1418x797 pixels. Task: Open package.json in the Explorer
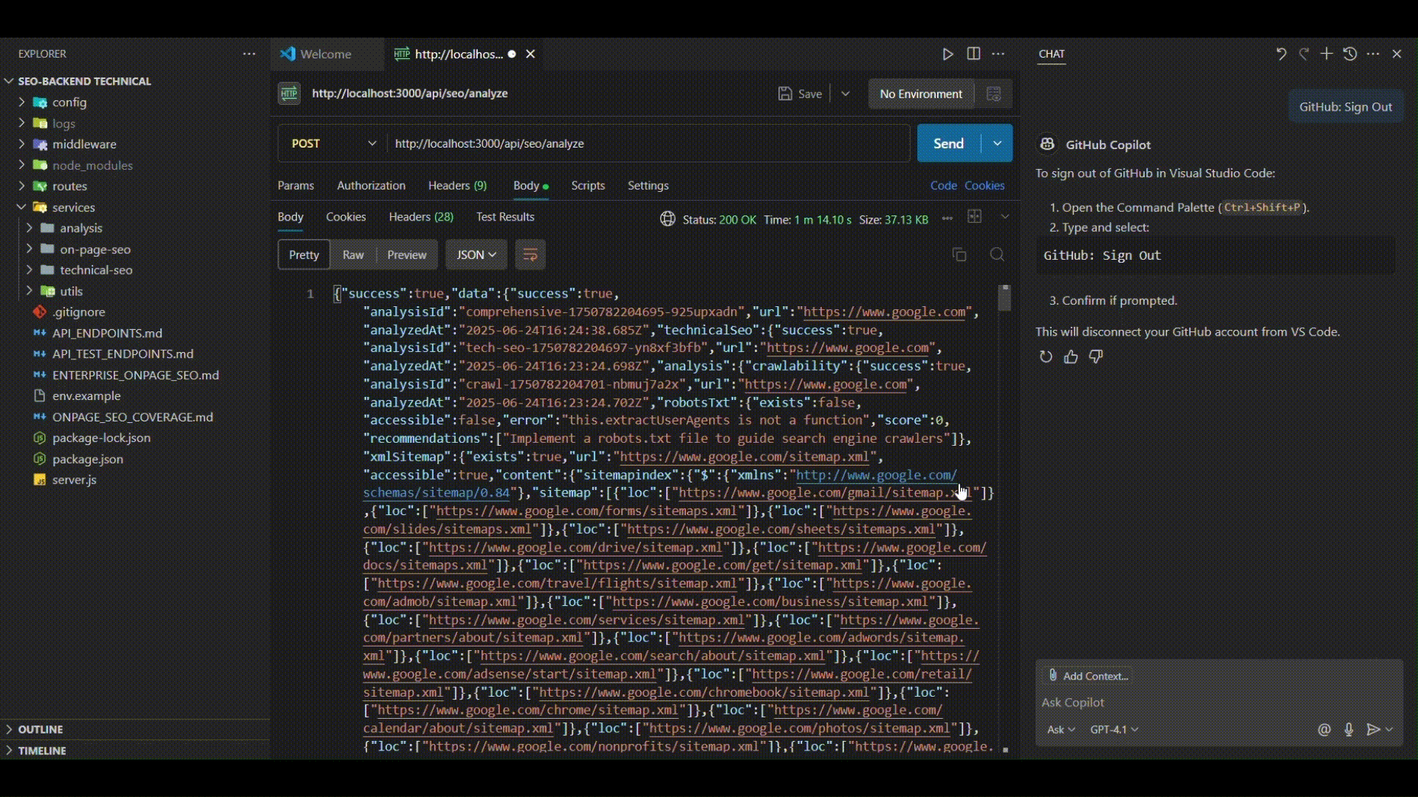(x=88, y=459)
